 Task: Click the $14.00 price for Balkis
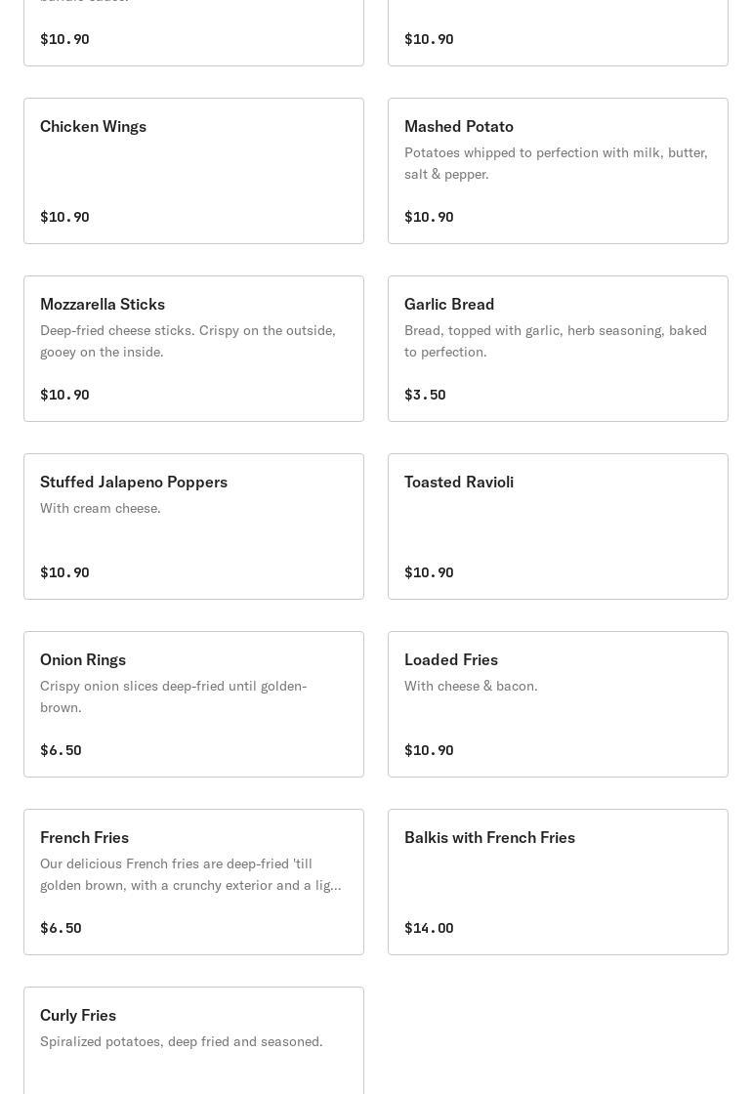tap(429, 928)
